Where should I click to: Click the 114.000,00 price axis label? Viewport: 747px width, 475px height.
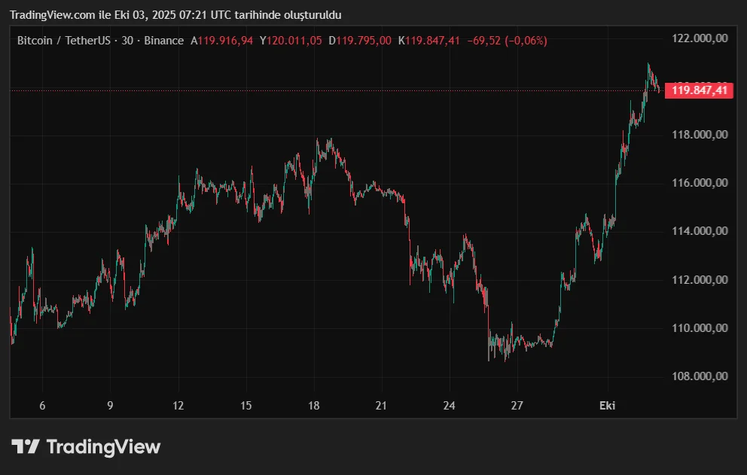point(701,230)
